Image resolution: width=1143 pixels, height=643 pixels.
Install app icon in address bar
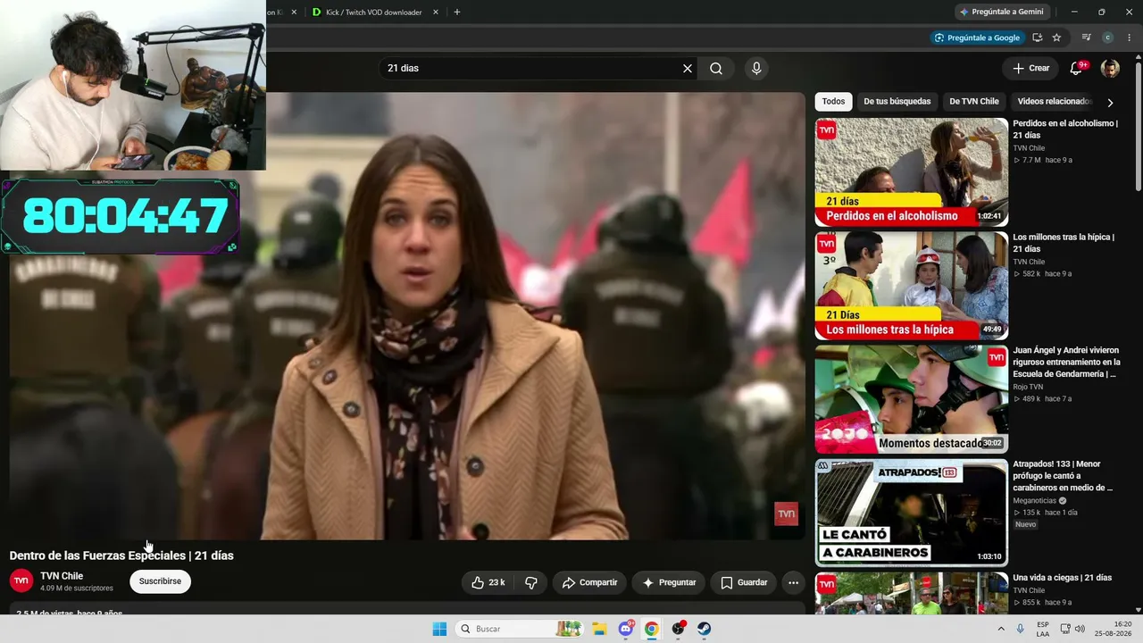tap(1037, 38)
